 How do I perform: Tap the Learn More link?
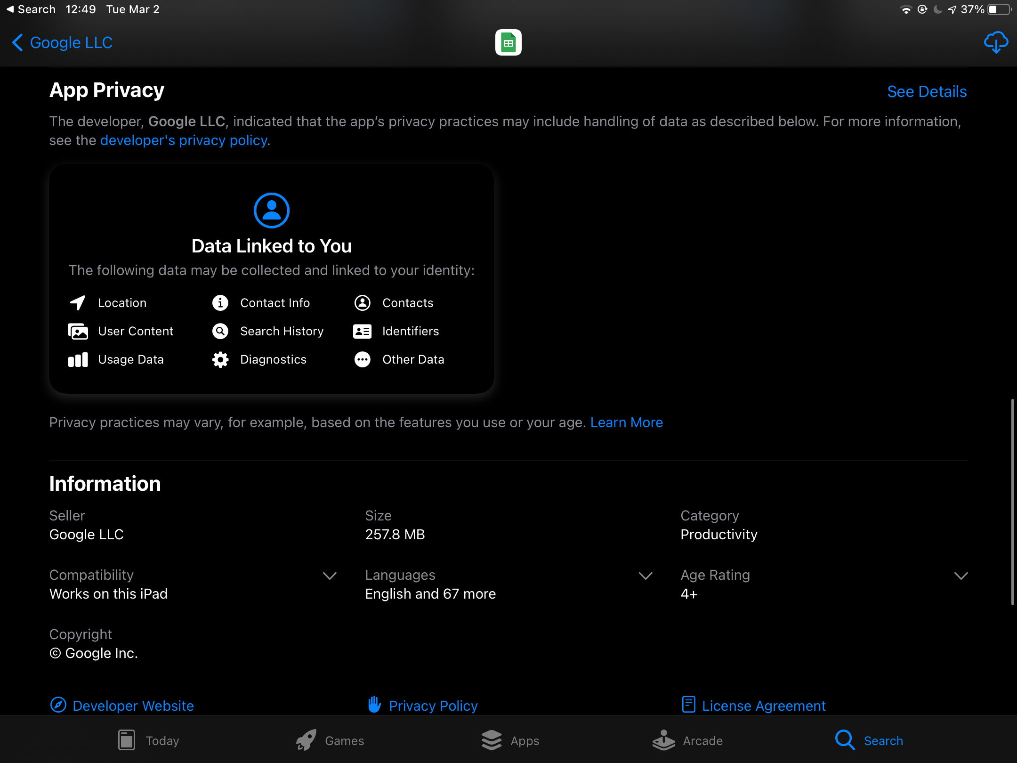click(x=626, y=422)
